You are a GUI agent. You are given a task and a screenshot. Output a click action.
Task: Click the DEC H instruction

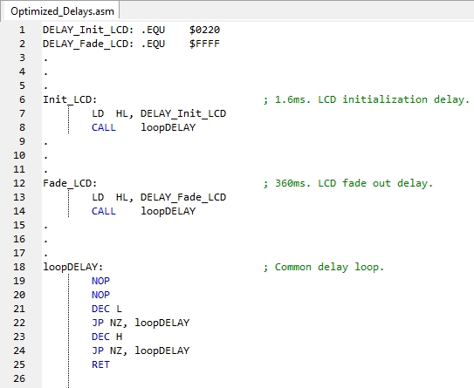click(106, 337)
